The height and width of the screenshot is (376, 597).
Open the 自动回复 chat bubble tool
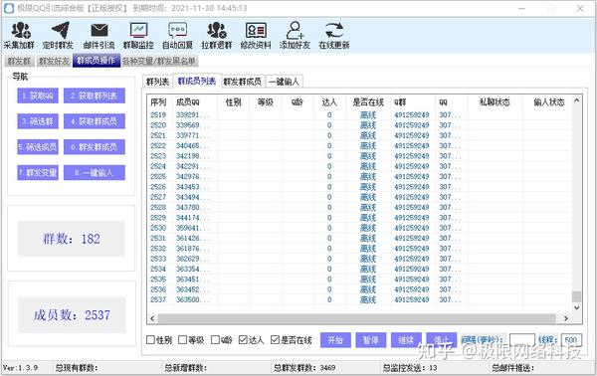[x=177, y=36]
